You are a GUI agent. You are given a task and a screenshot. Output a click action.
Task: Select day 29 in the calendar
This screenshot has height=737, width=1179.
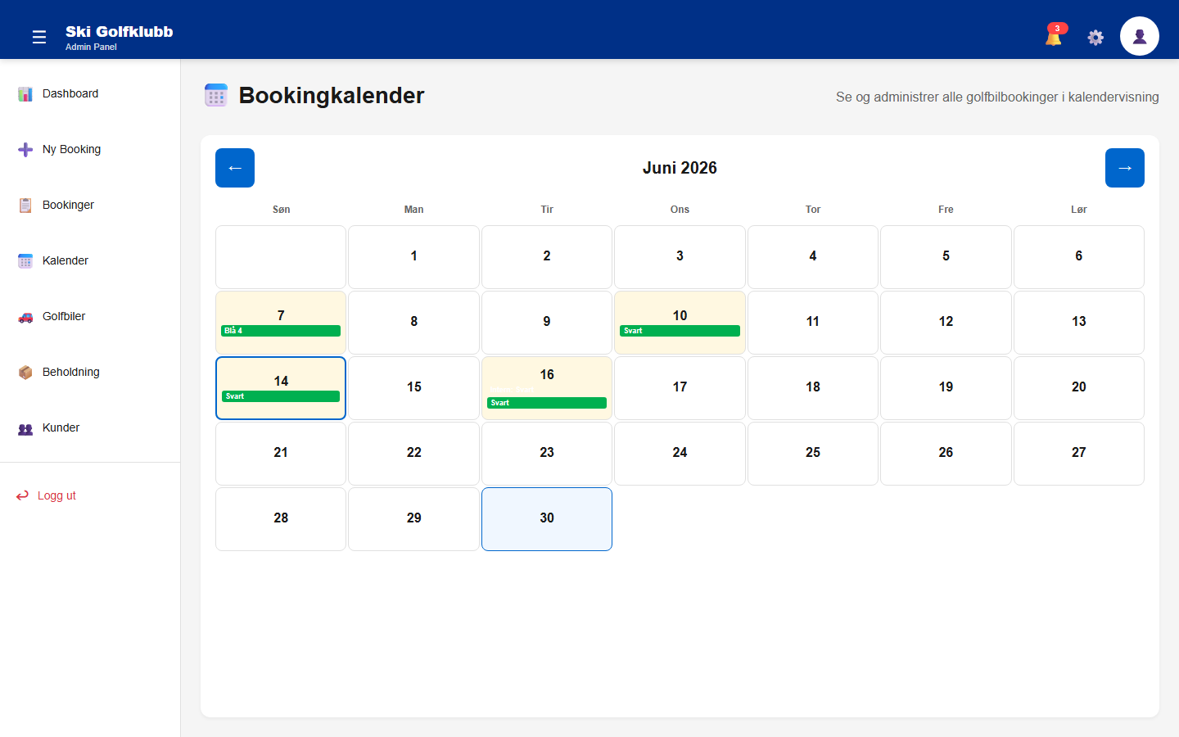point(414,519)
